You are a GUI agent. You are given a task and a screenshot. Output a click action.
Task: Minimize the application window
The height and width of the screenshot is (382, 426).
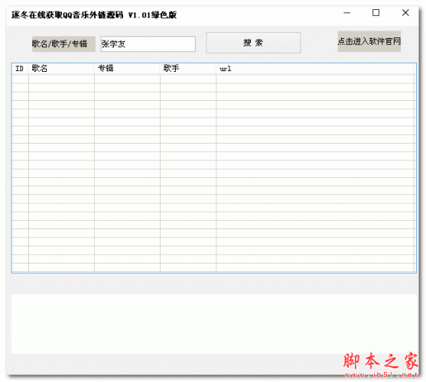point(347,13)
